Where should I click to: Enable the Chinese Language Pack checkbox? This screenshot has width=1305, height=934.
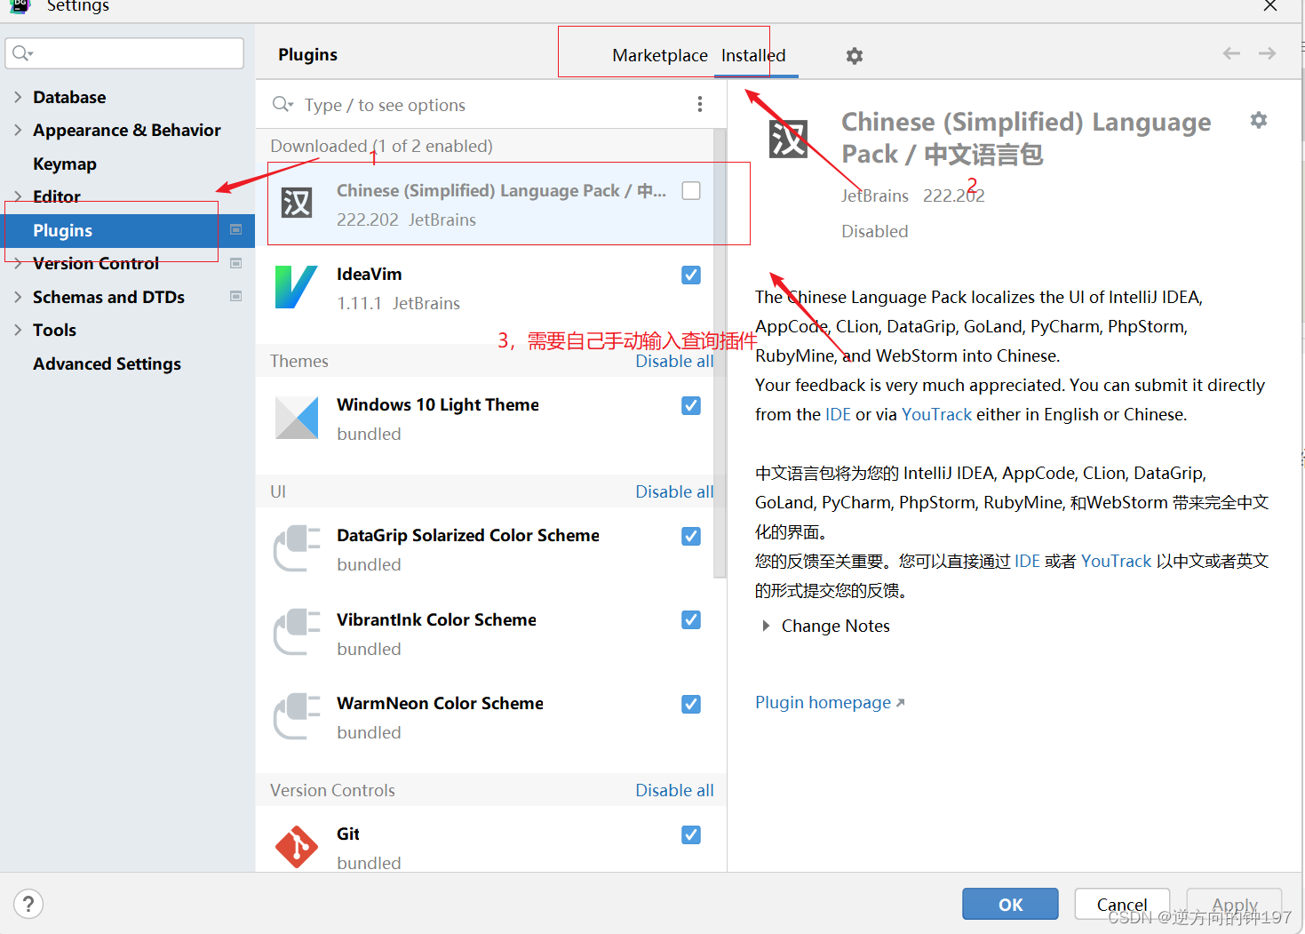pyautogui.click(x=691, y=190)
